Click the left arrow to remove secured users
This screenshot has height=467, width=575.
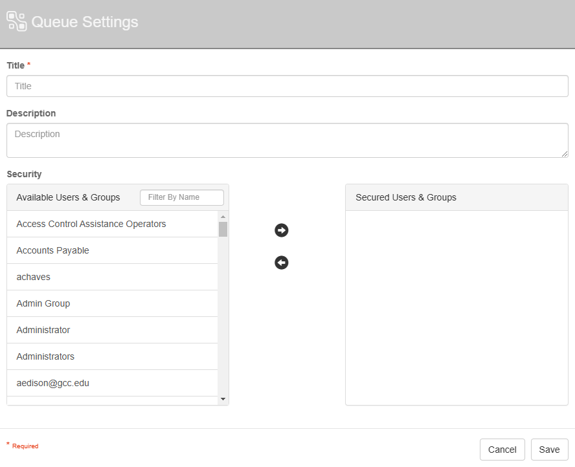pos(281,263)
